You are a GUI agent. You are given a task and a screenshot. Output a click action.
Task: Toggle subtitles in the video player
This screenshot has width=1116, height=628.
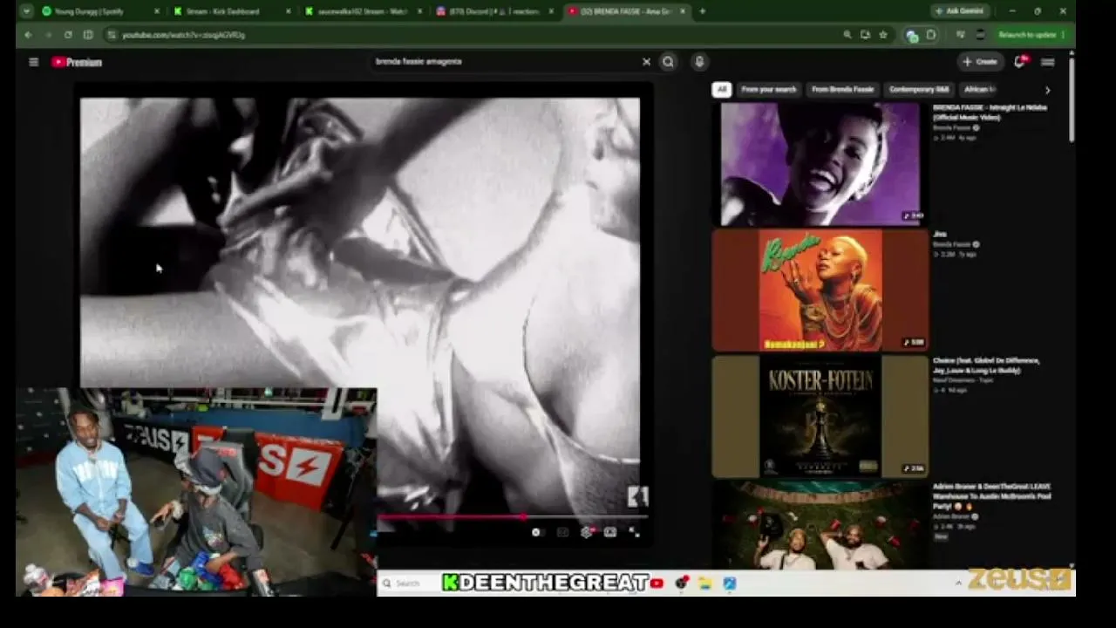point(562,532)
